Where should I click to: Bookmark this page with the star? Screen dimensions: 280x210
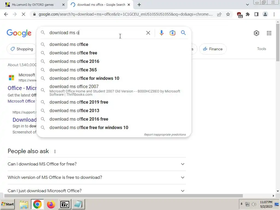coord(228,14)
